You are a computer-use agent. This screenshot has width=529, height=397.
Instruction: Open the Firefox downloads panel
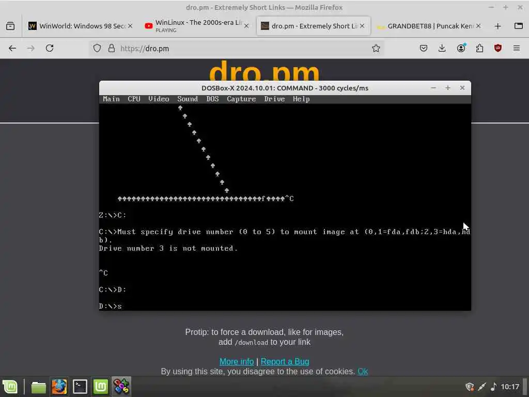tap(442, 48)
